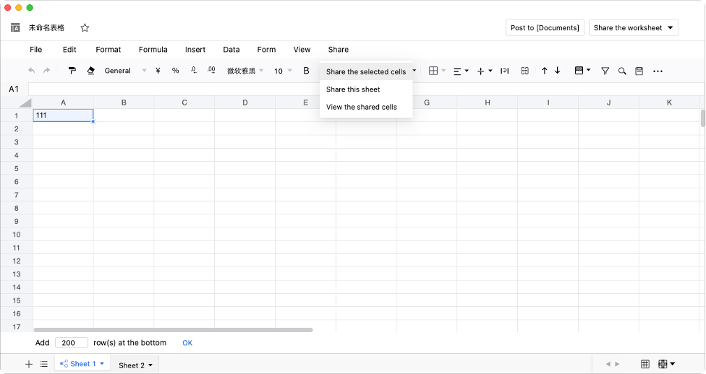Click the Post to [Documents] button

[x=545, y=28]
